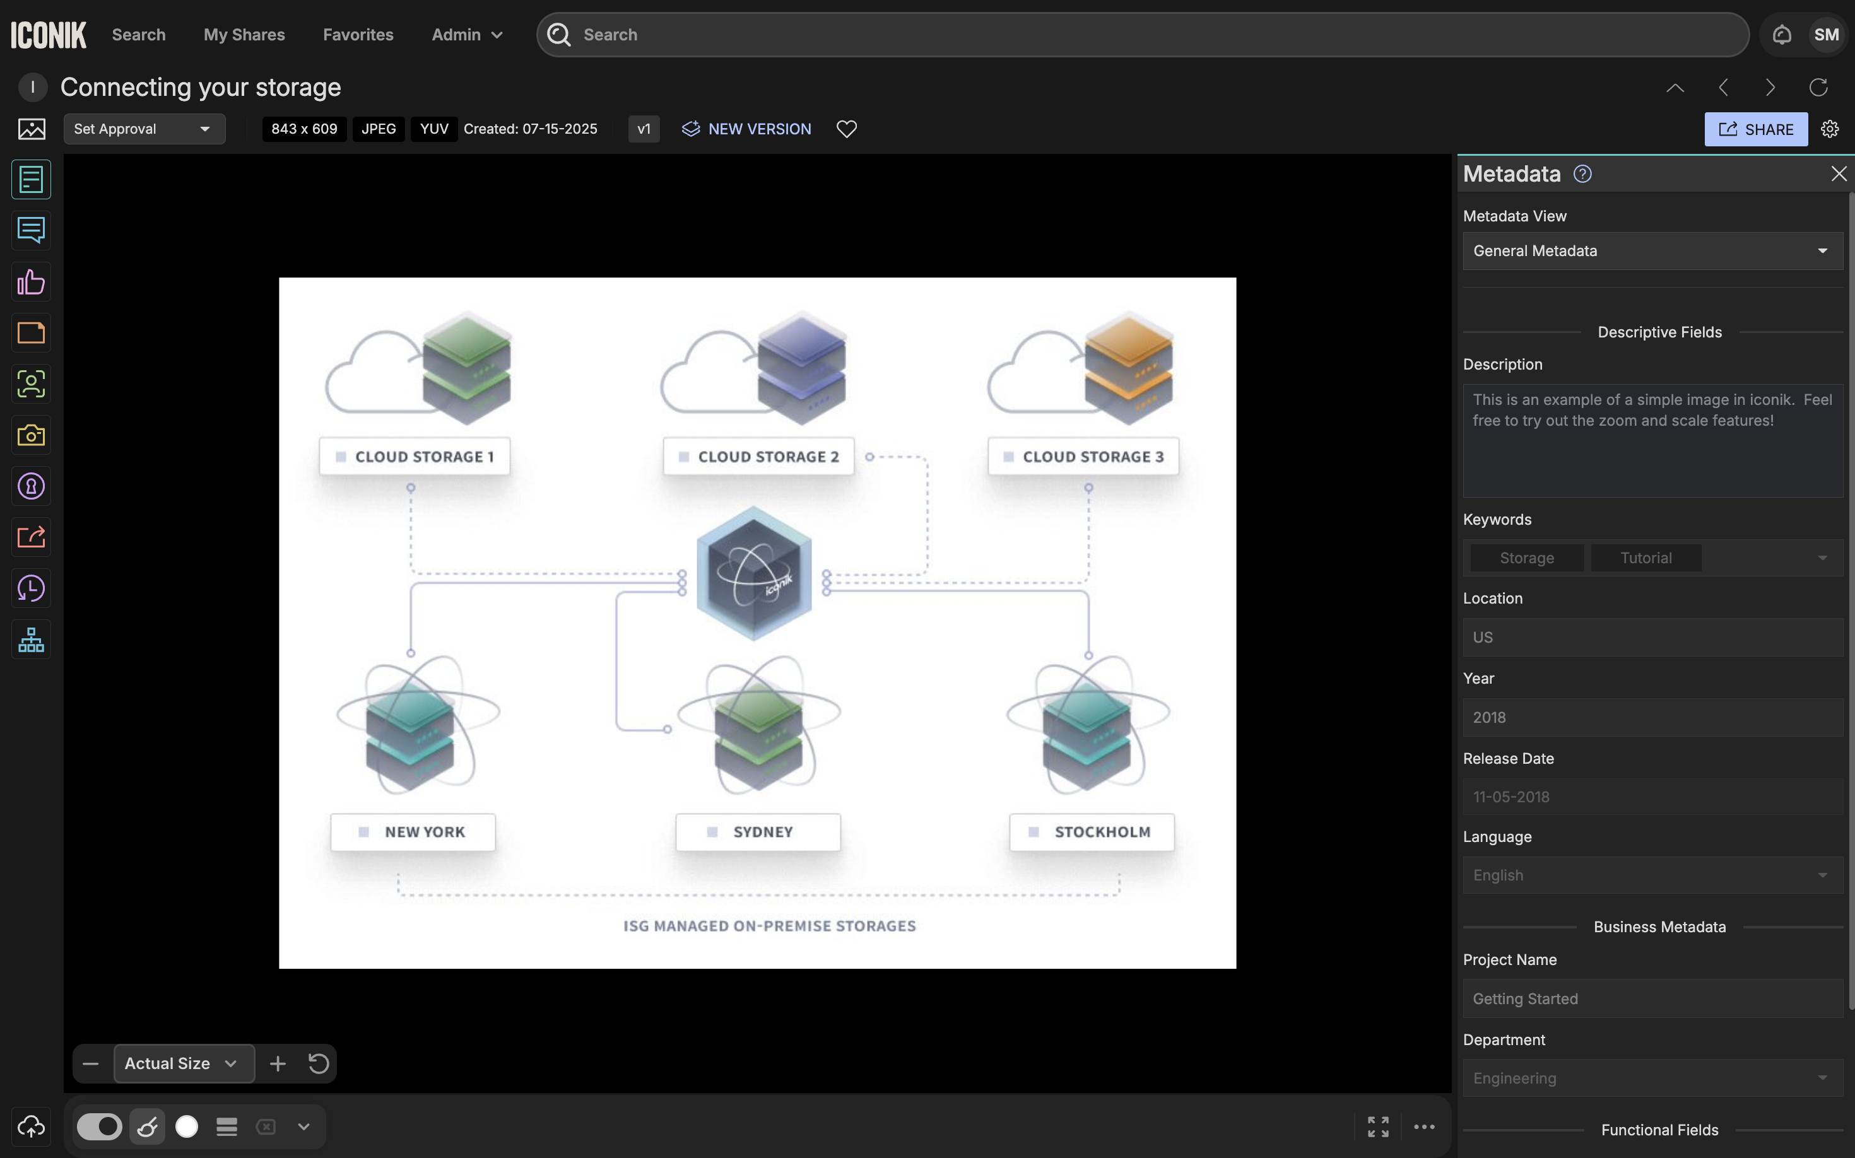Click NEW VERSION link
Screen dimensions: 1855x1158
(x=746, y=129)
